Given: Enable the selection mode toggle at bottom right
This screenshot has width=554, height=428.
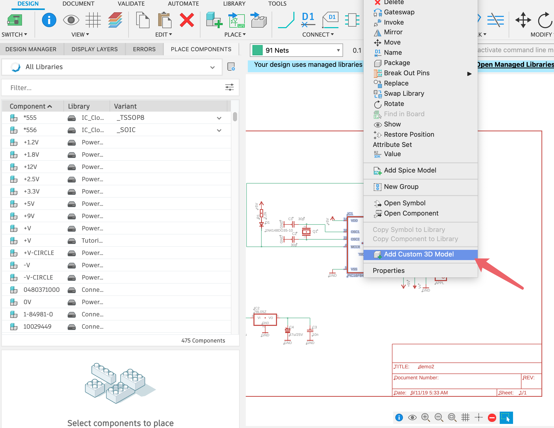Looking at the screenshot, I should click(506, 417).
